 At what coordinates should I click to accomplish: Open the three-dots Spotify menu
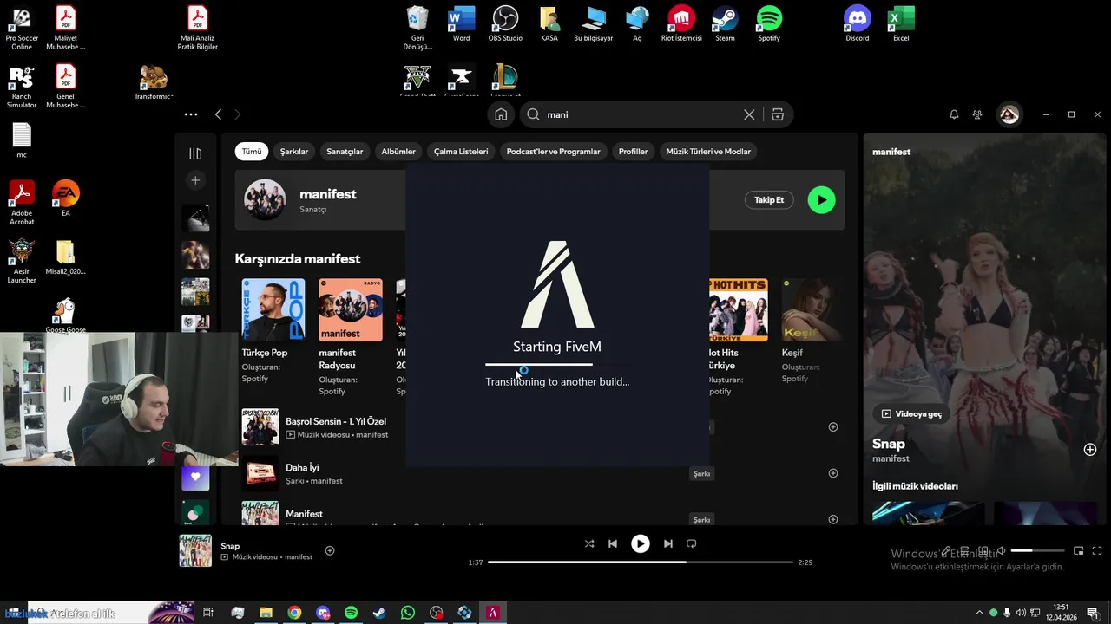coord(191,114)
